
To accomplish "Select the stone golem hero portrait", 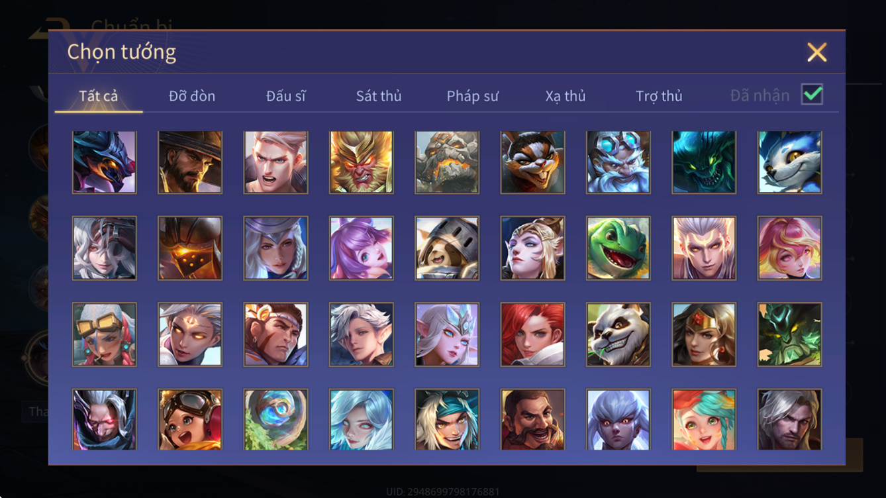I will point(447,162).
